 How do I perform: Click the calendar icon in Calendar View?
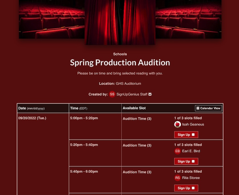click(x=198, y=108)
